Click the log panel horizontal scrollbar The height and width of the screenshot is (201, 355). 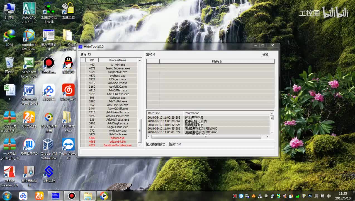(206, 137)
